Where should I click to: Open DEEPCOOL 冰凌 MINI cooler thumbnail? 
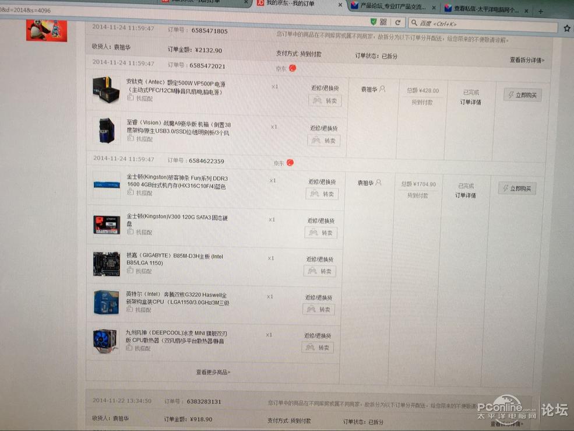pos(105,341)
